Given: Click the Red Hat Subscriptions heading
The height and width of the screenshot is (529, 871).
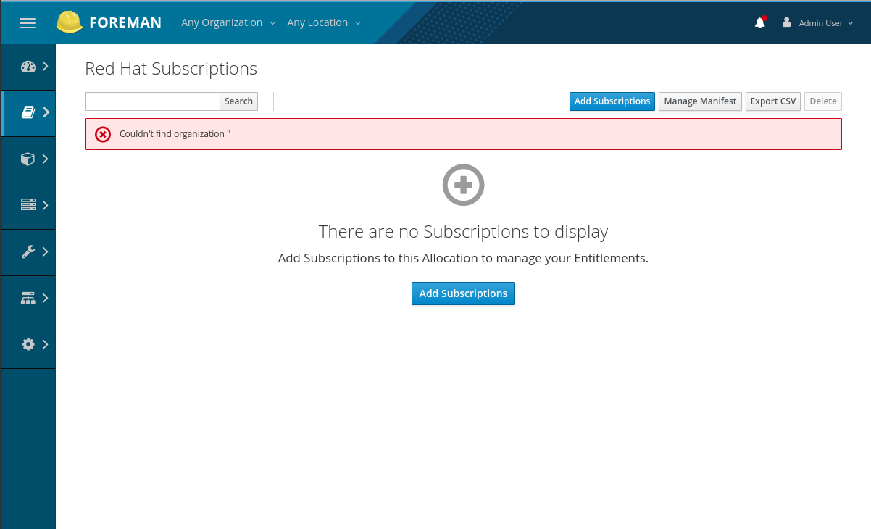Looking at the screenshot, I should coord(171,69).
